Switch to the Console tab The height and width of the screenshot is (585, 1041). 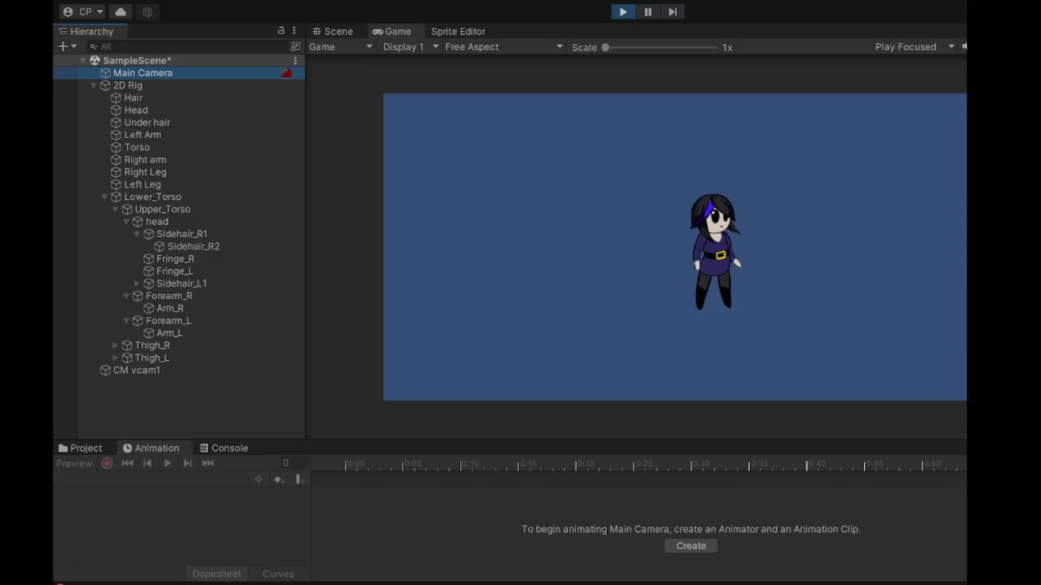coord(224,448)
